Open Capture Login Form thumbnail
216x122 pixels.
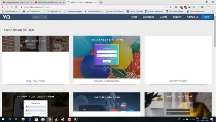point(107,102)
